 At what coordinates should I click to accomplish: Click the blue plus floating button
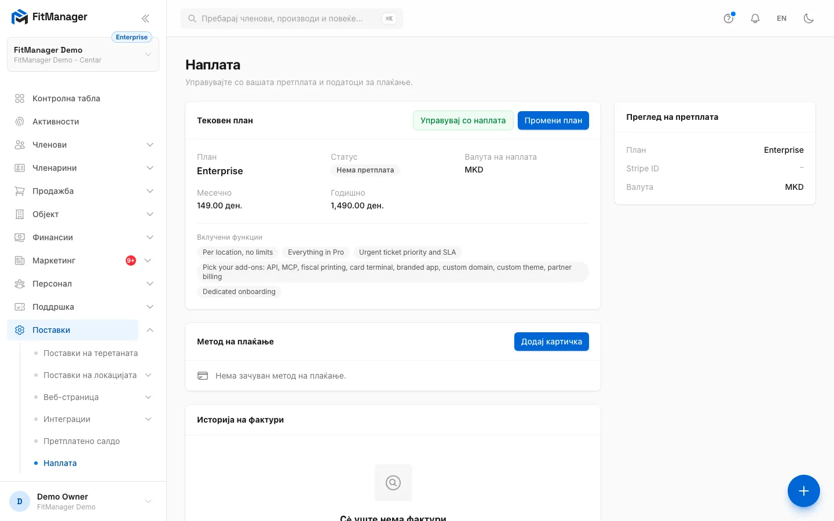(804, 491)
